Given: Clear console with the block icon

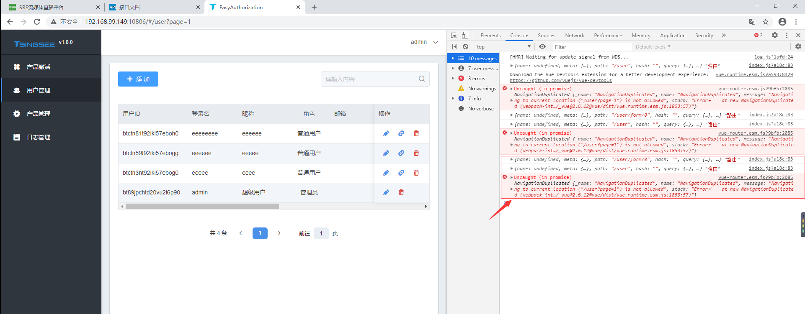Looking at the screenshot, I should pos(465,47).
